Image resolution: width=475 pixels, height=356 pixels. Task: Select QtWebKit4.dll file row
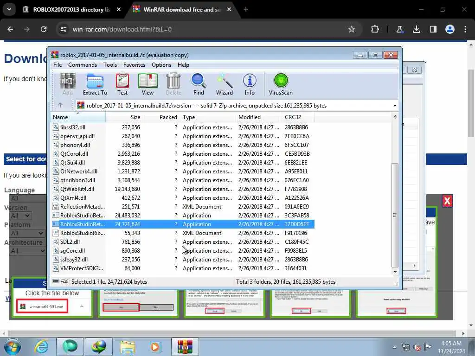point(183,189)
